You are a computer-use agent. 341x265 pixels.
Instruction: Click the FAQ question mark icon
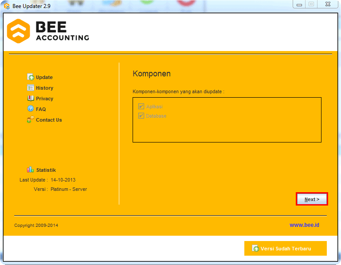click(31, 108)
